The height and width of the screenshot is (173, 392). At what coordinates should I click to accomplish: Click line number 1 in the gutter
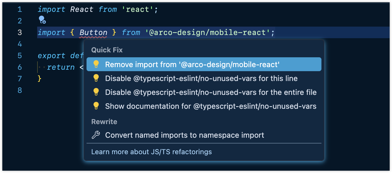tap(19, 10)
